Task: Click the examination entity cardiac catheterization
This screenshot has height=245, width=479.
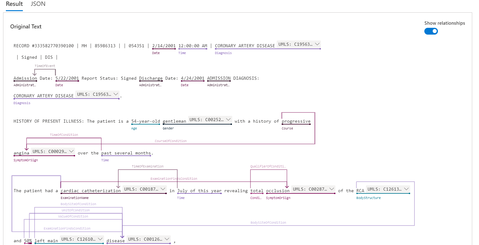Action: [90, 191]
